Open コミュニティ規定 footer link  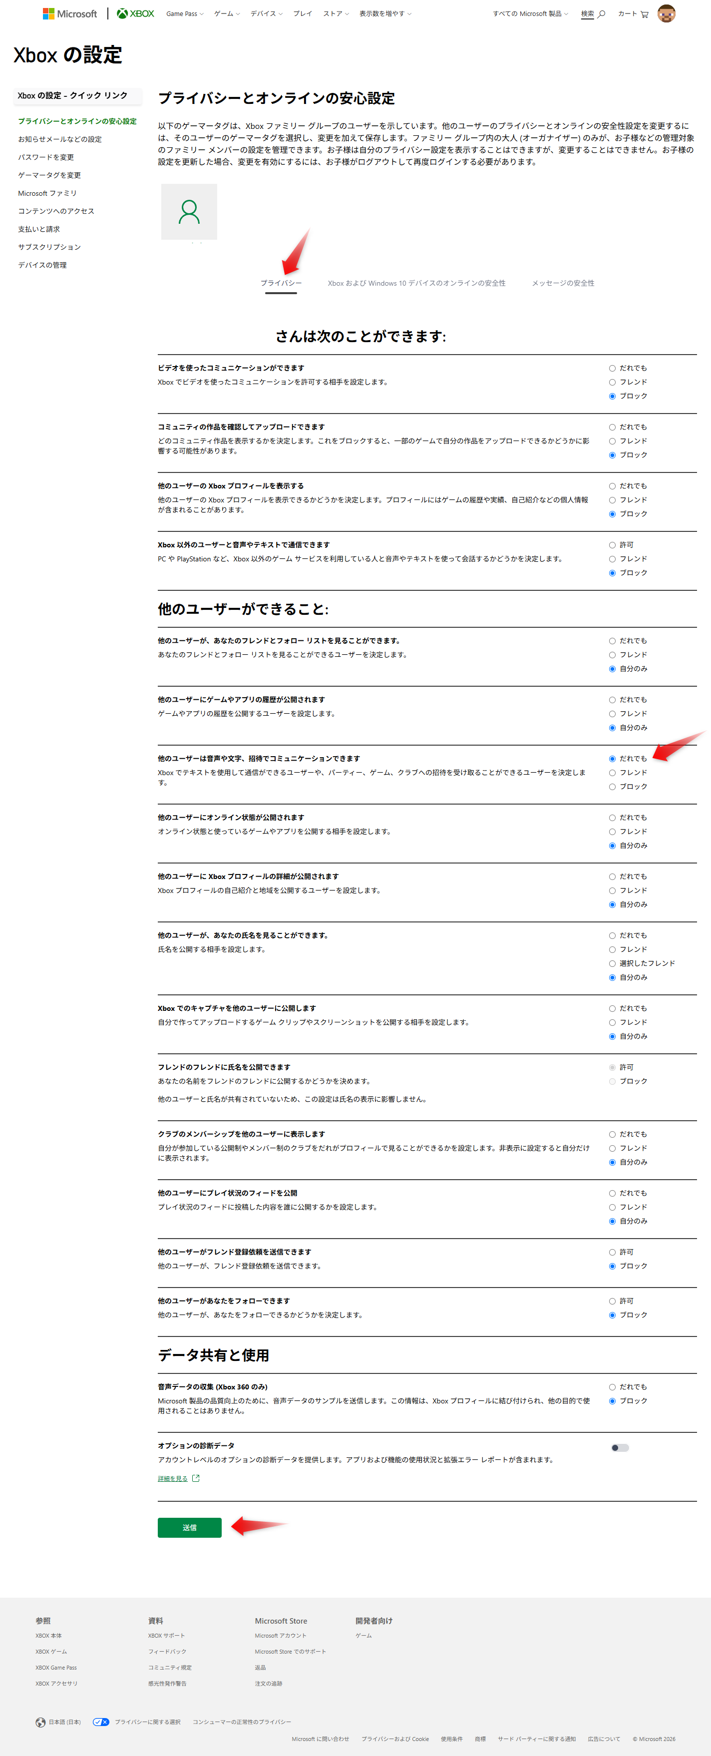[170, 1668]
